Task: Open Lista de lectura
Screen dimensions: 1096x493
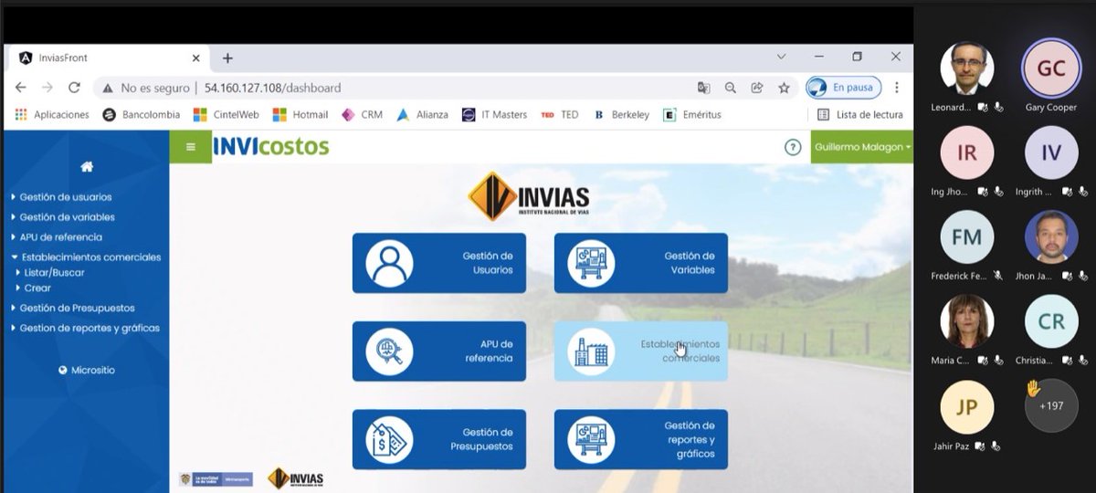Action: point(859,115)
